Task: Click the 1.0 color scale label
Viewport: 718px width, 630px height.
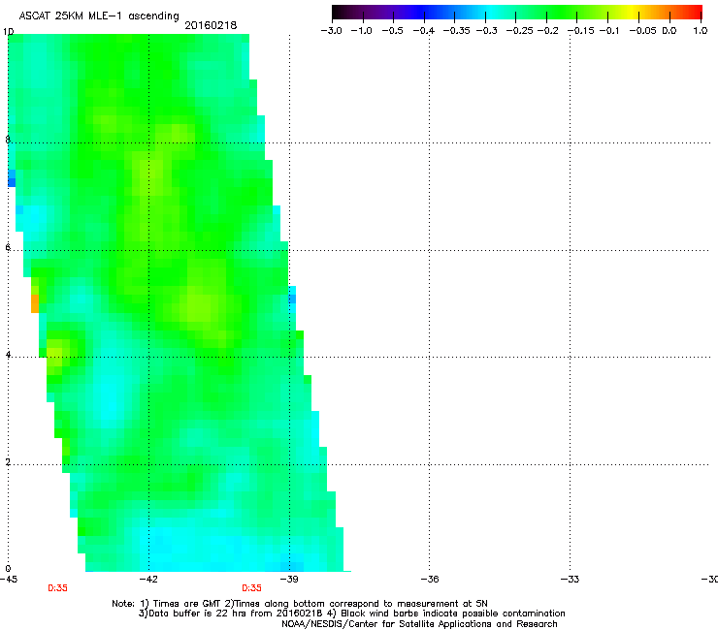Action: click(x=701, y=31)
